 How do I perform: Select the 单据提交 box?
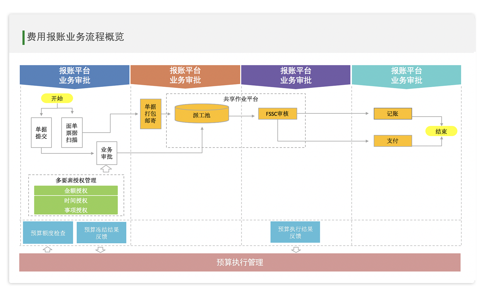point(41,133)
